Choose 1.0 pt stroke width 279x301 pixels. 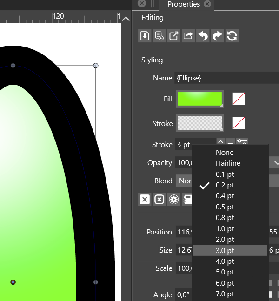(230, 229)
